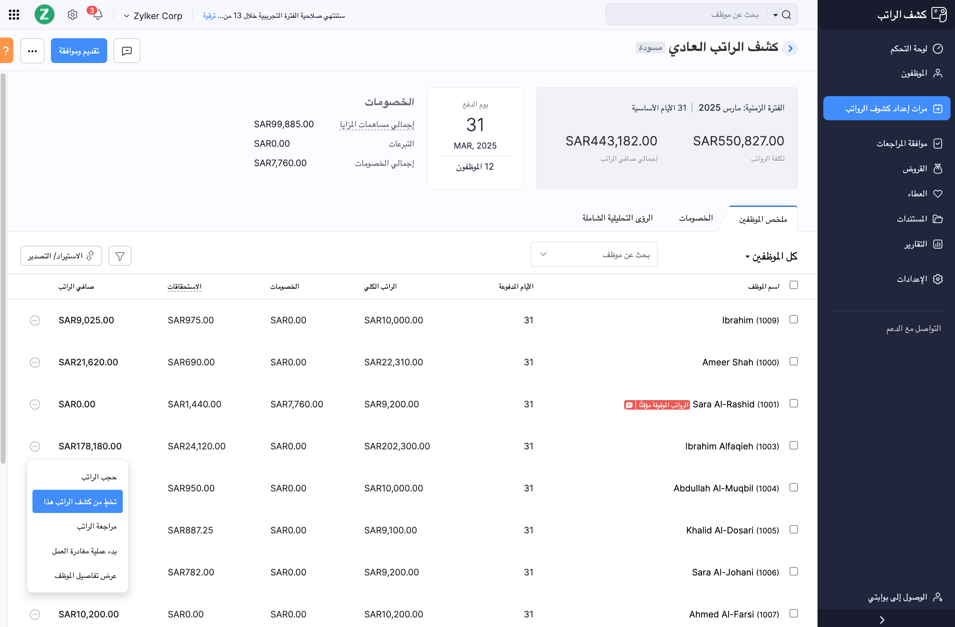Open the apps grid launcher icon
The width and height of the screenshot is (955, 627).
tap(14, 15)
